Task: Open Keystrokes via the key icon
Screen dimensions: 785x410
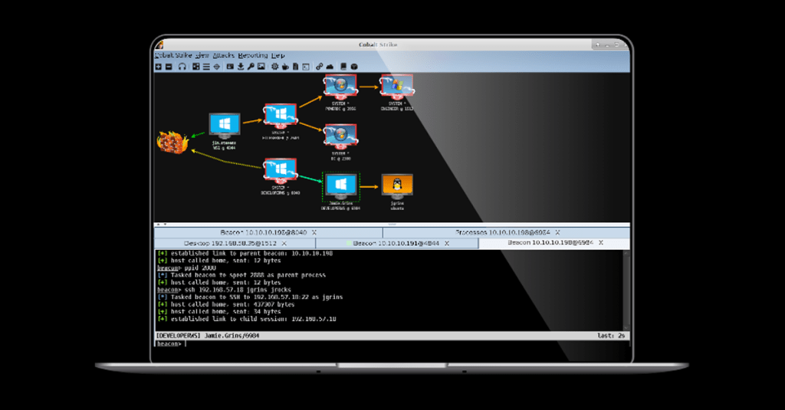Action: tap(251, 67)
